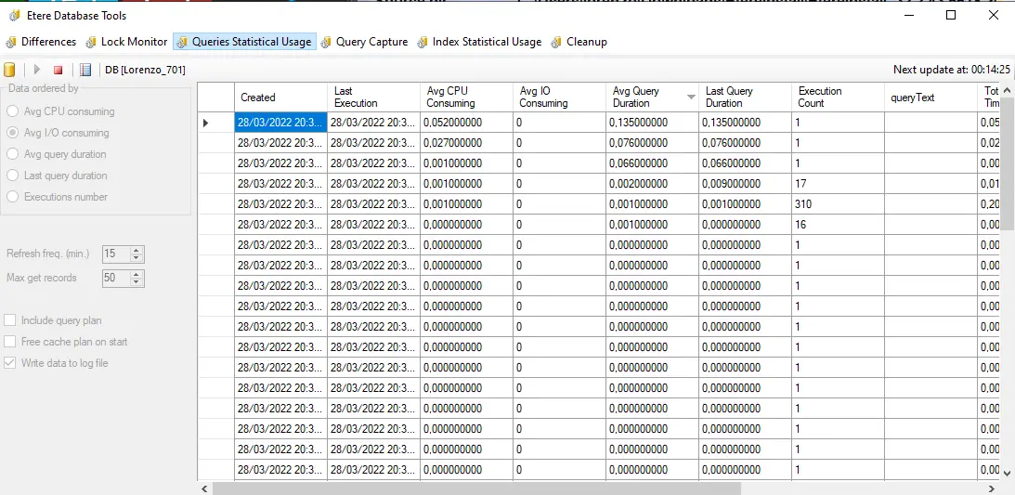Click the horizontal scrollbar's right arrow
This screenshot has height=495, width=1015.
click(x=993, y=488)
